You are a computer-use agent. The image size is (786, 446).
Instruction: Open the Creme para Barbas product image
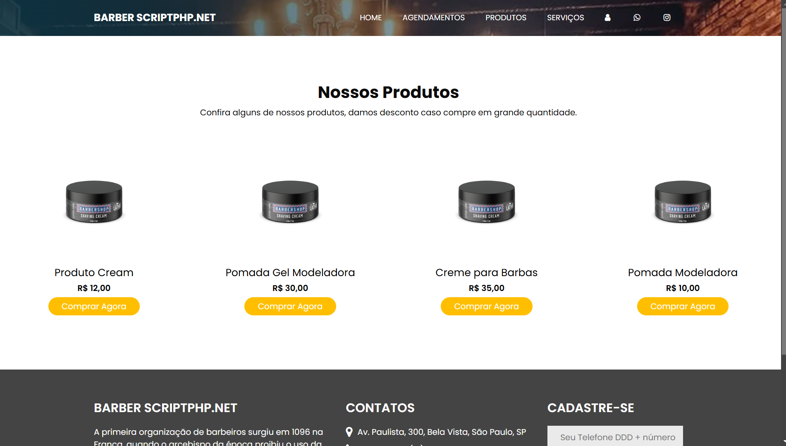487,202
